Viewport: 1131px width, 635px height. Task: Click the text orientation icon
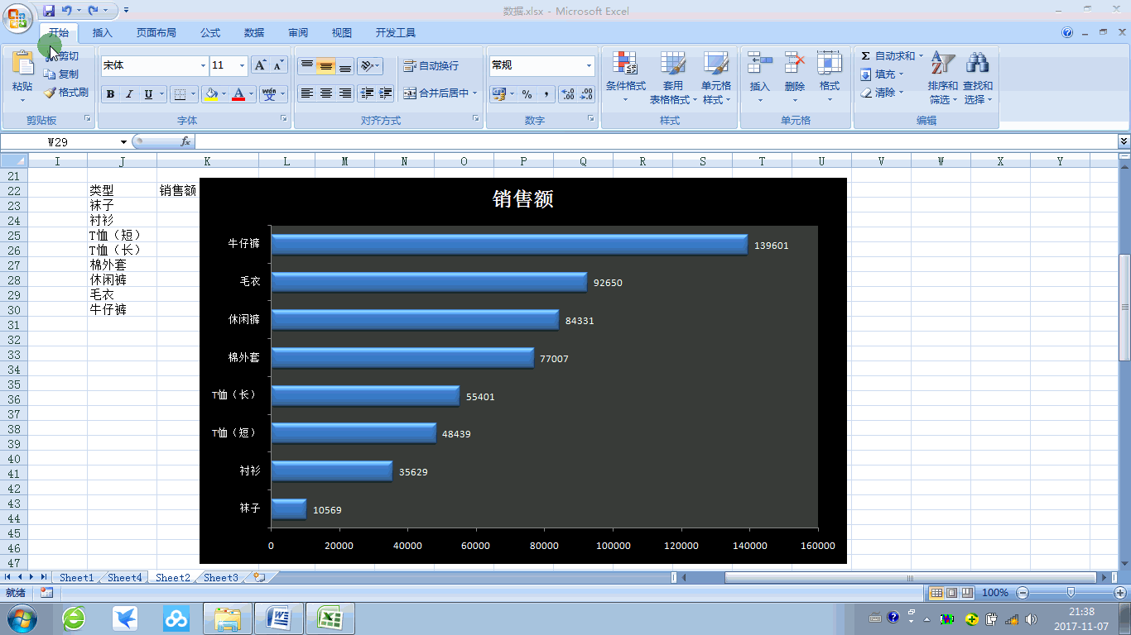point(367,66)
